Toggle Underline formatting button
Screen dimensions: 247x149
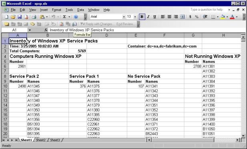coord(155,17)
